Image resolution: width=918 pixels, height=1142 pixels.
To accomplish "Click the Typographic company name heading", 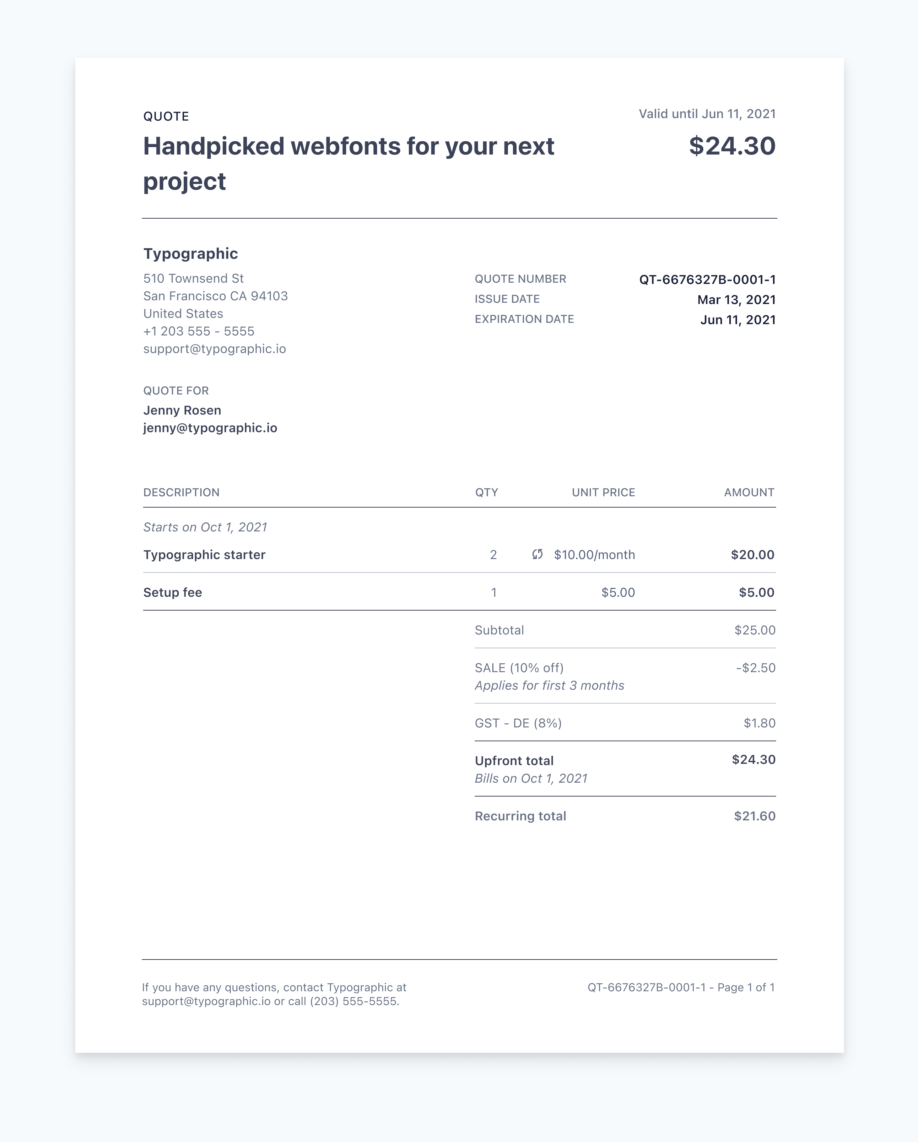I will click(x=191, y=254).
